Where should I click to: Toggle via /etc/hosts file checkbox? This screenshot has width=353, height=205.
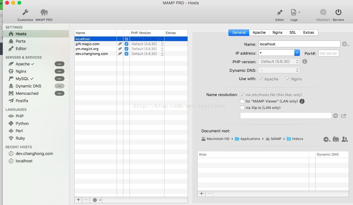(242, 95)
